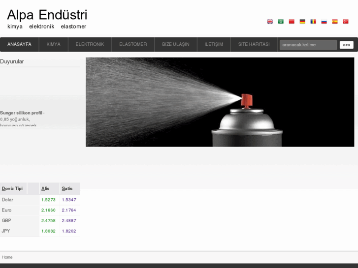Click Dolar buying rate 1.5273
This screenshot has height=268, width=358.
[x=48, y=200]
